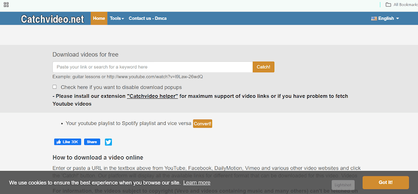Image resolution: width=418 pixels, height=194 pixels.
Task: Open Contact us - Dmca page
Action: tap(148, 18)
